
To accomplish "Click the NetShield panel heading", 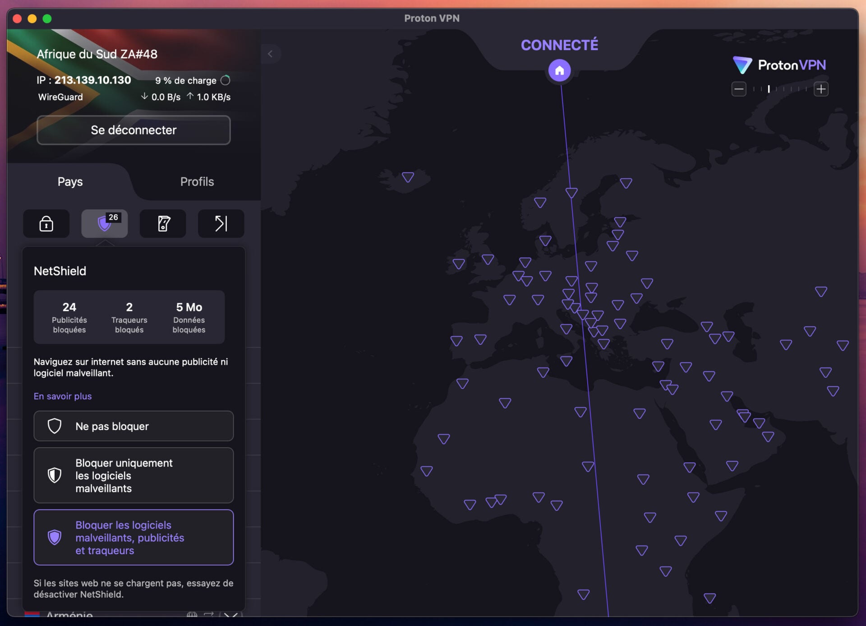I will [x=60, y=271].
